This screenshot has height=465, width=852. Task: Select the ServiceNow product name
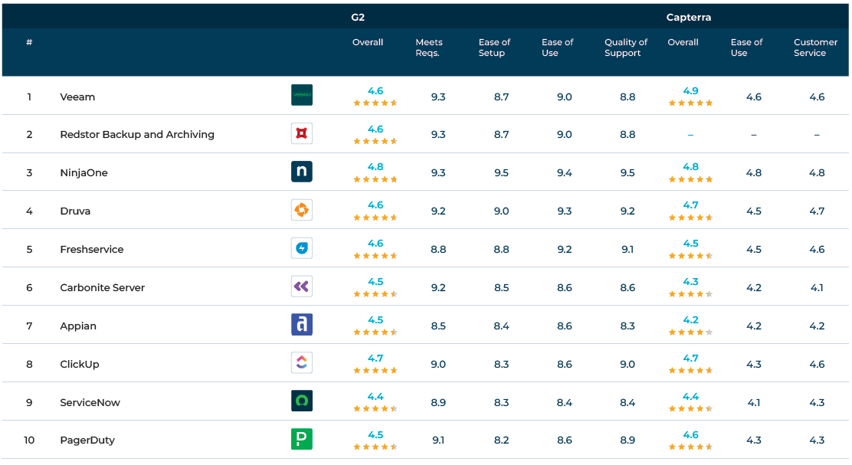(x=90, y=402)
